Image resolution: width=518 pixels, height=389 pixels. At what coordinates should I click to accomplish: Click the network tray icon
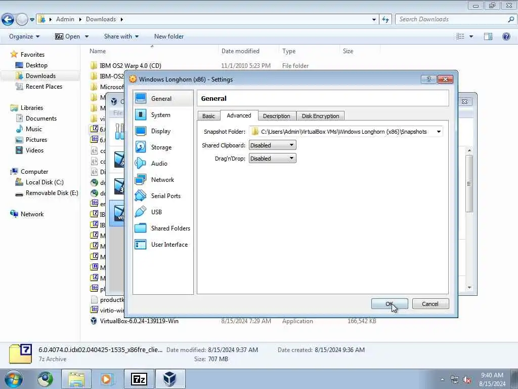[x=455, y=380]
